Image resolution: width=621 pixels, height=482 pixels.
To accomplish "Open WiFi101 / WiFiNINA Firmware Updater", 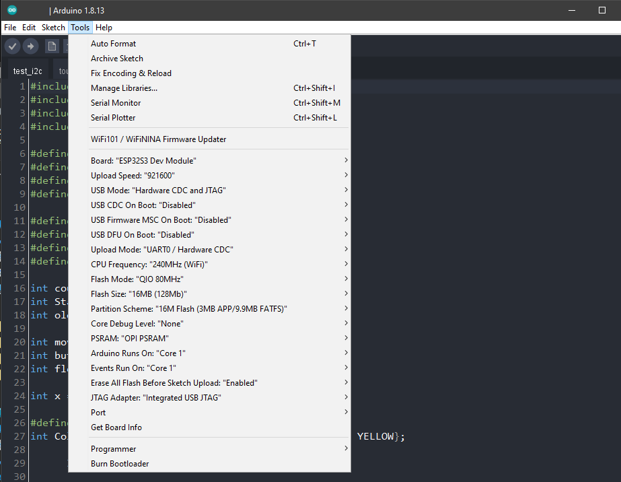I will (209, 139).
